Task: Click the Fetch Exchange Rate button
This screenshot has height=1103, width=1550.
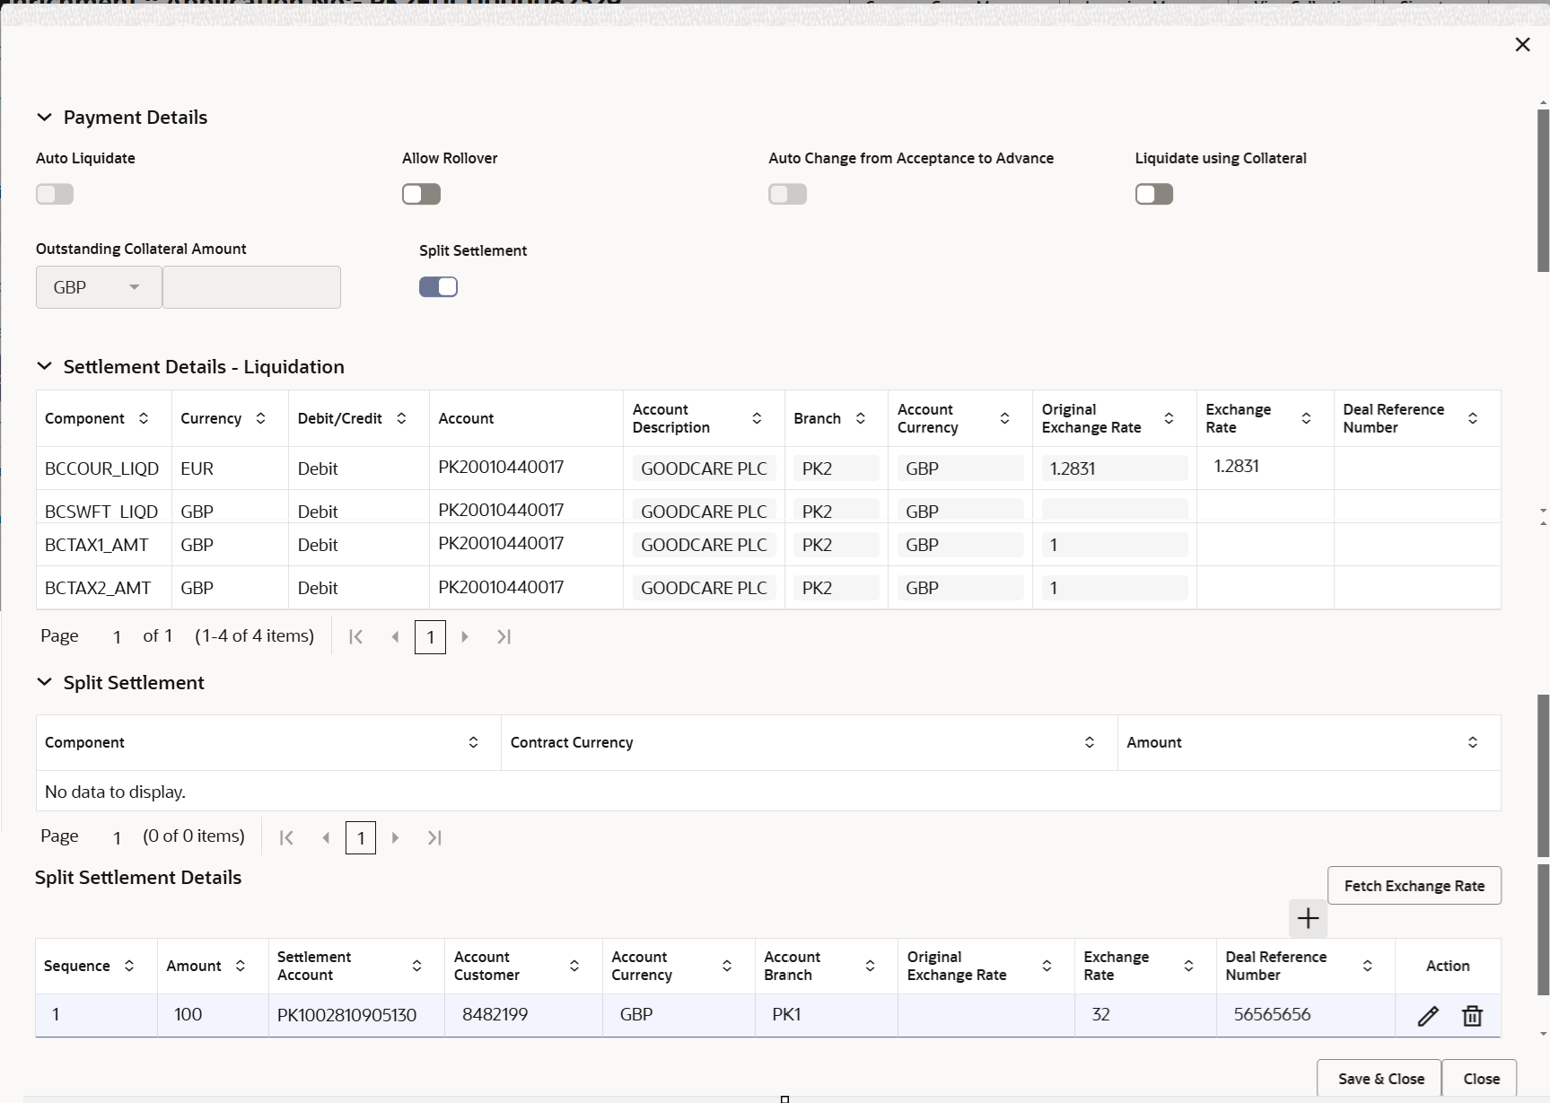Action: (x=1414, y=886)
